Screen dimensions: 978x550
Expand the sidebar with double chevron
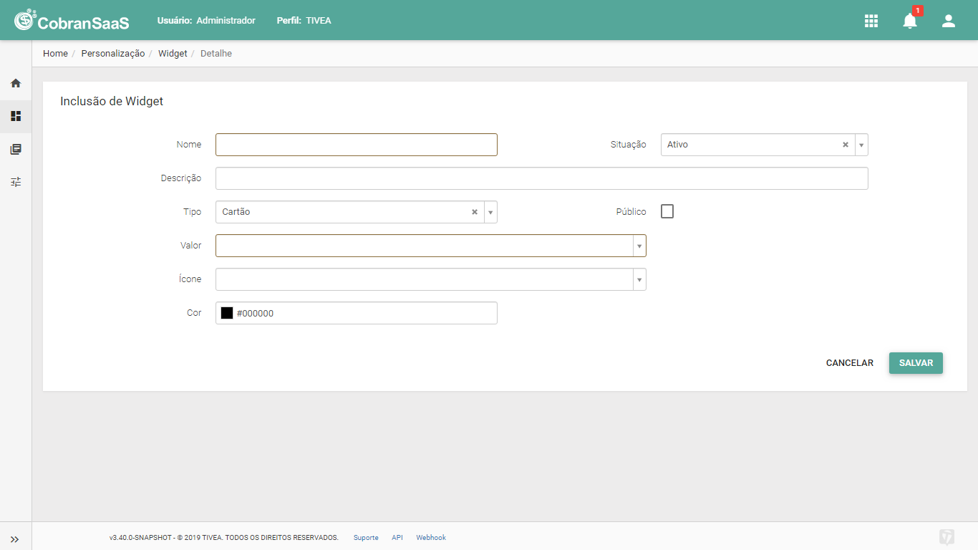point(15,539)
